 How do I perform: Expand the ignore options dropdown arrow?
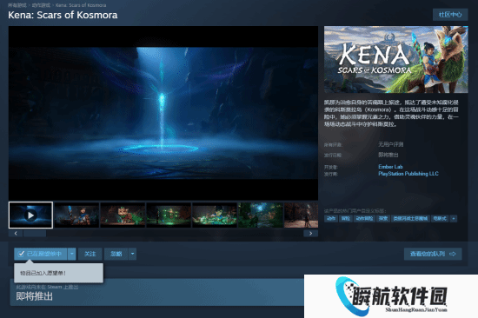[132, 254]
